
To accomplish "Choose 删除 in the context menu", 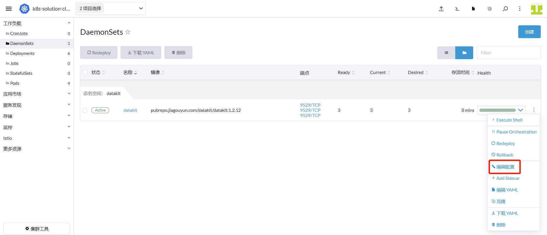I will [x=514, y=225].
